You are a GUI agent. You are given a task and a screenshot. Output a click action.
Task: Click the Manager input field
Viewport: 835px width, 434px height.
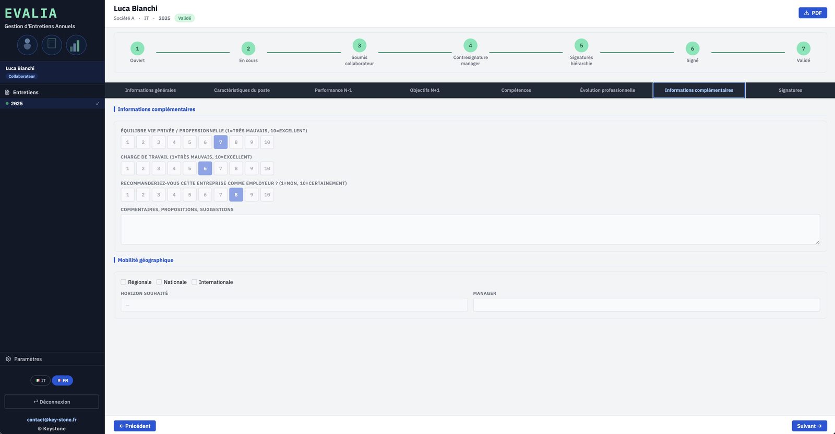coord(647,305)
